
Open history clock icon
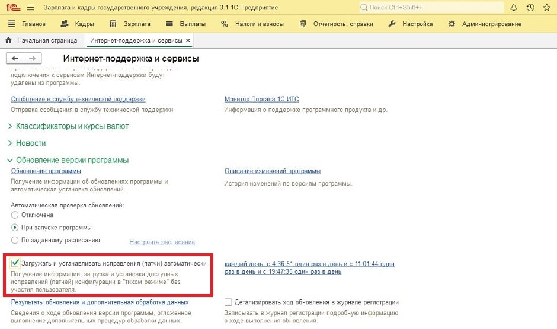pos(530,8)
